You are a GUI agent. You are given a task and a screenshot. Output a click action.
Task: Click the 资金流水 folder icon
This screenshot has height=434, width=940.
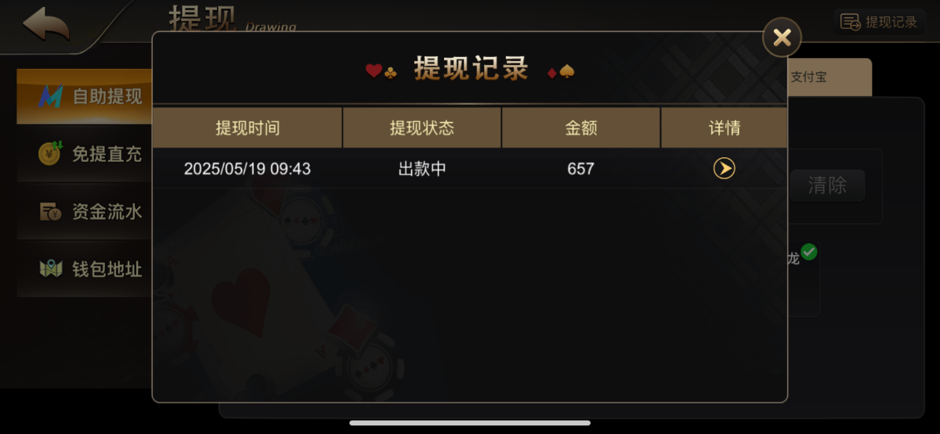tap(50, 211)
